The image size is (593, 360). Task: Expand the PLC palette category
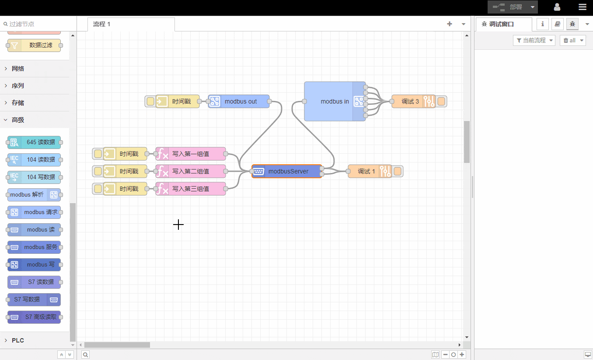click(18, 340)
